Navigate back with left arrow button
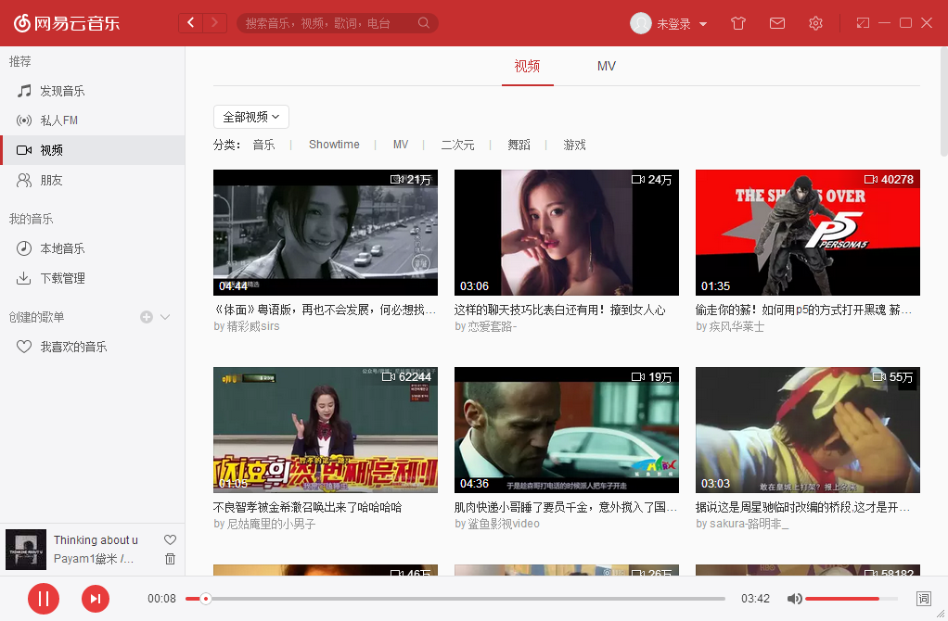This screenshot has height=621, width=948. pyautogui.click(x=191, y=23)
